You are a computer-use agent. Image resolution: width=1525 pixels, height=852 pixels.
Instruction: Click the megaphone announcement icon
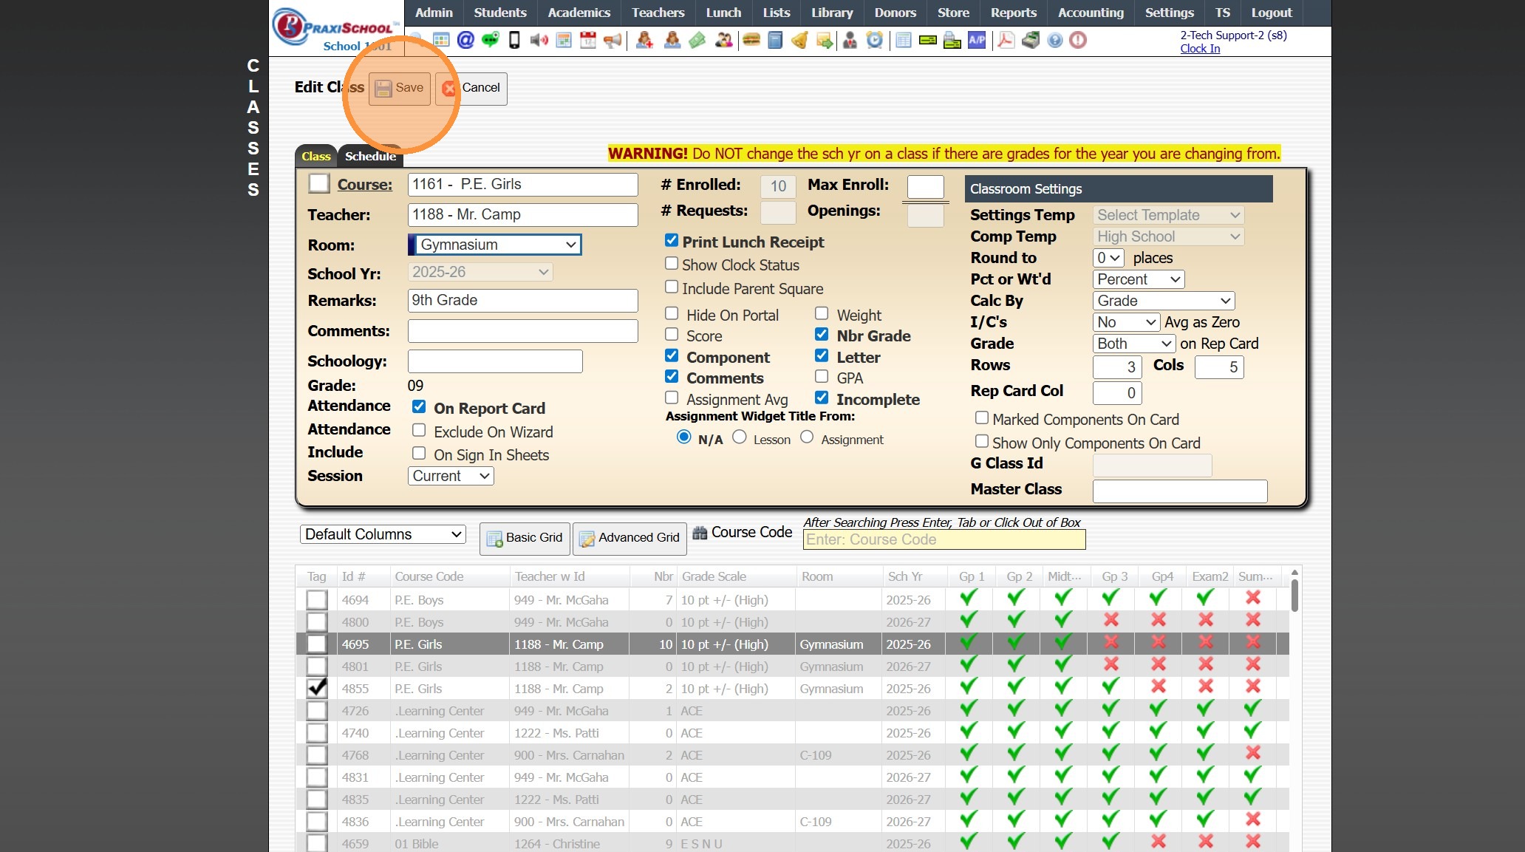[x=613, y=40]
